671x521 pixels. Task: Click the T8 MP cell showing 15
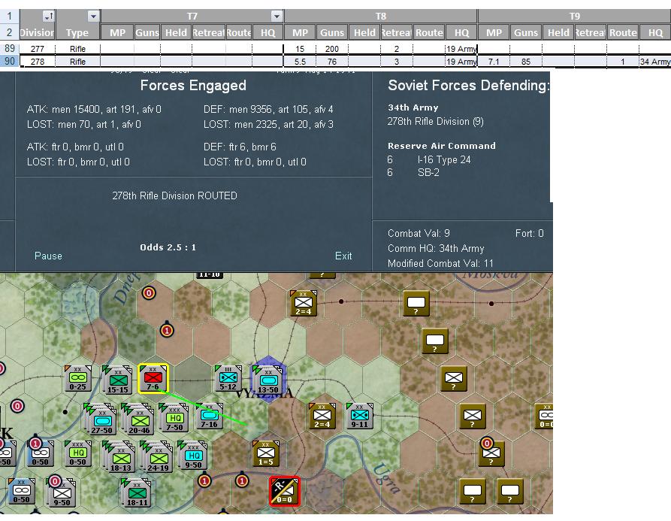tap(300, 49)
